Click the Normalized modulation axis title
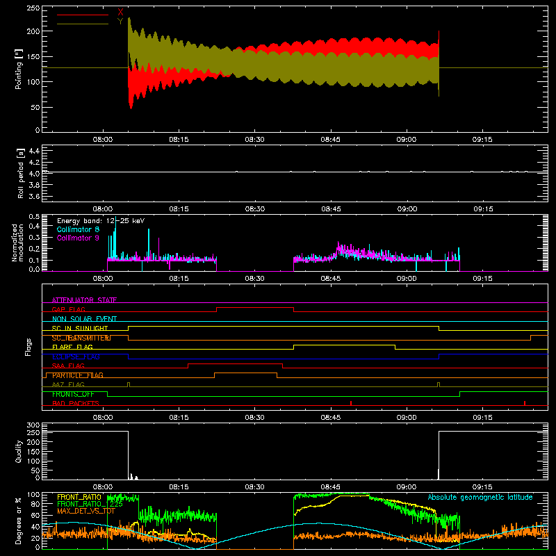This screenshot has width=556, height=556. [x=17, y=243]
